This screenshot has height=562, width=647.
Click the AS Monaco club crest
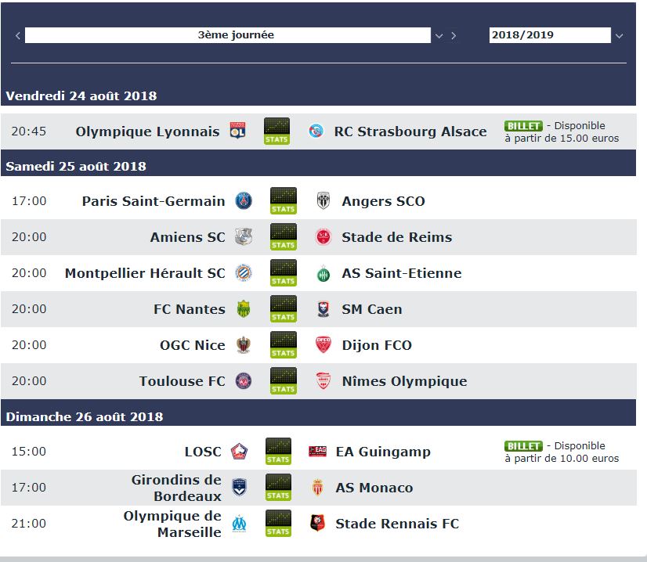[x=317, y=488]
